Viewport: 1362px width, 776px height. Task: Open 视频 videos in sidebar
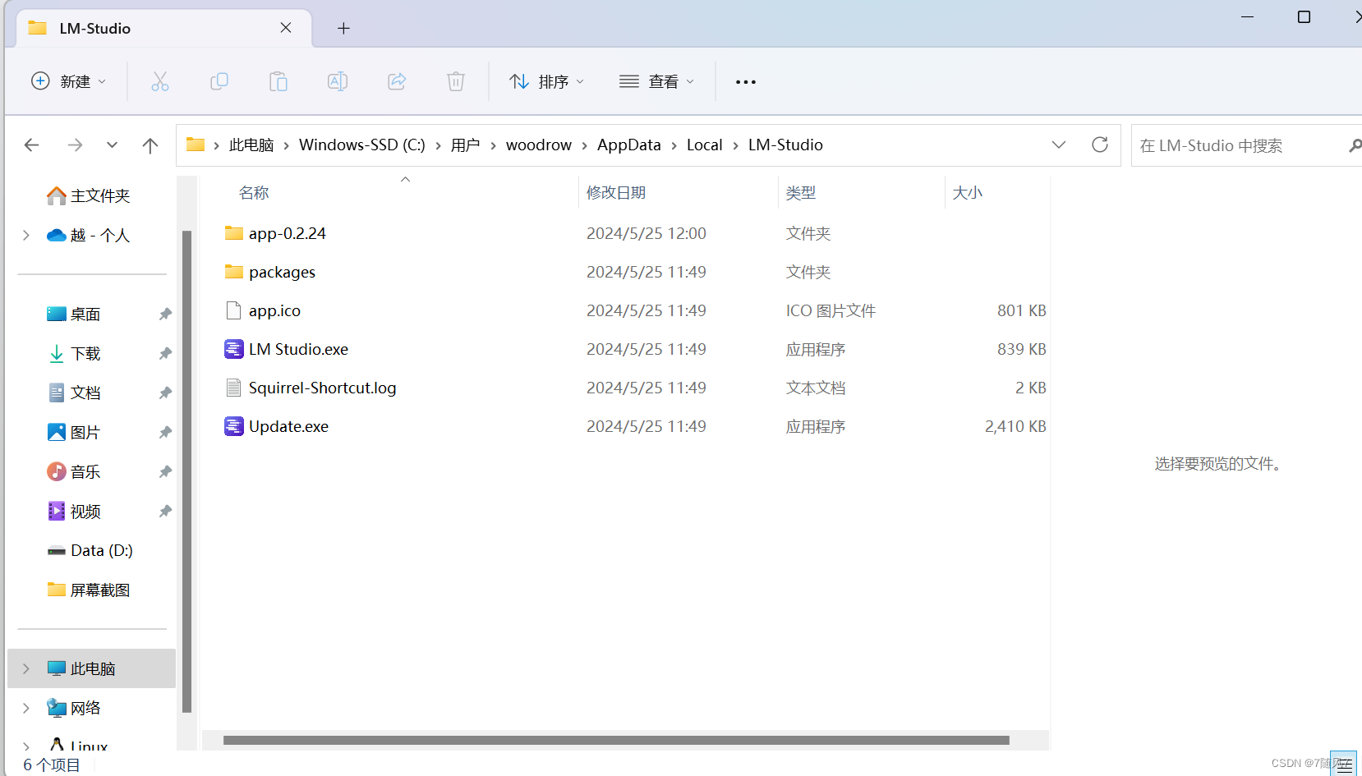[x=74, y=512]
